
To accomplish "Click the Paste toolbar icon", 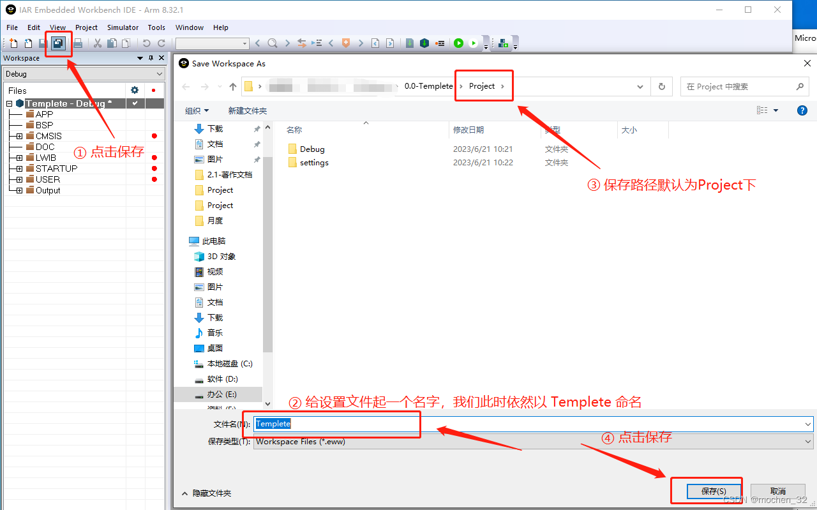I will point(126,43).
